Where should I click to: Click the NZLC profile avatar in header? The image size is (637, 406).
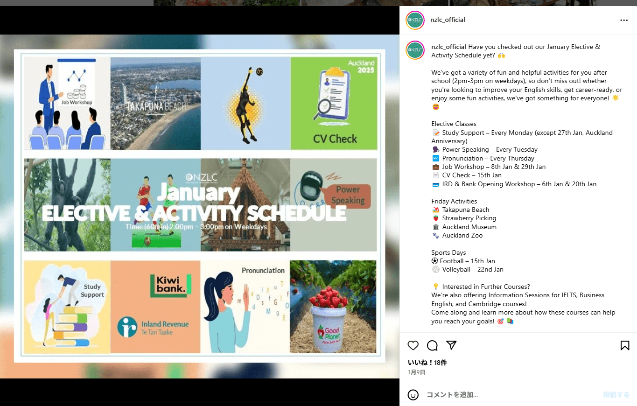pos(415,20)
